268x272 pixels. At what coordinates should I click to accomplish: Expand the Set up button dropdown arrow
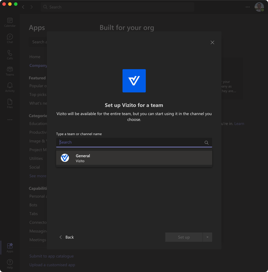pyautogui.click(x=208, y=237)
